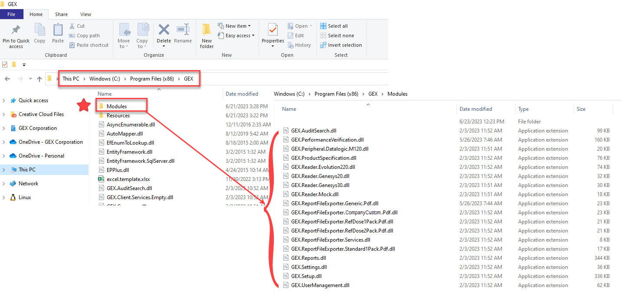Click the Copy ribbon icon

39,29
